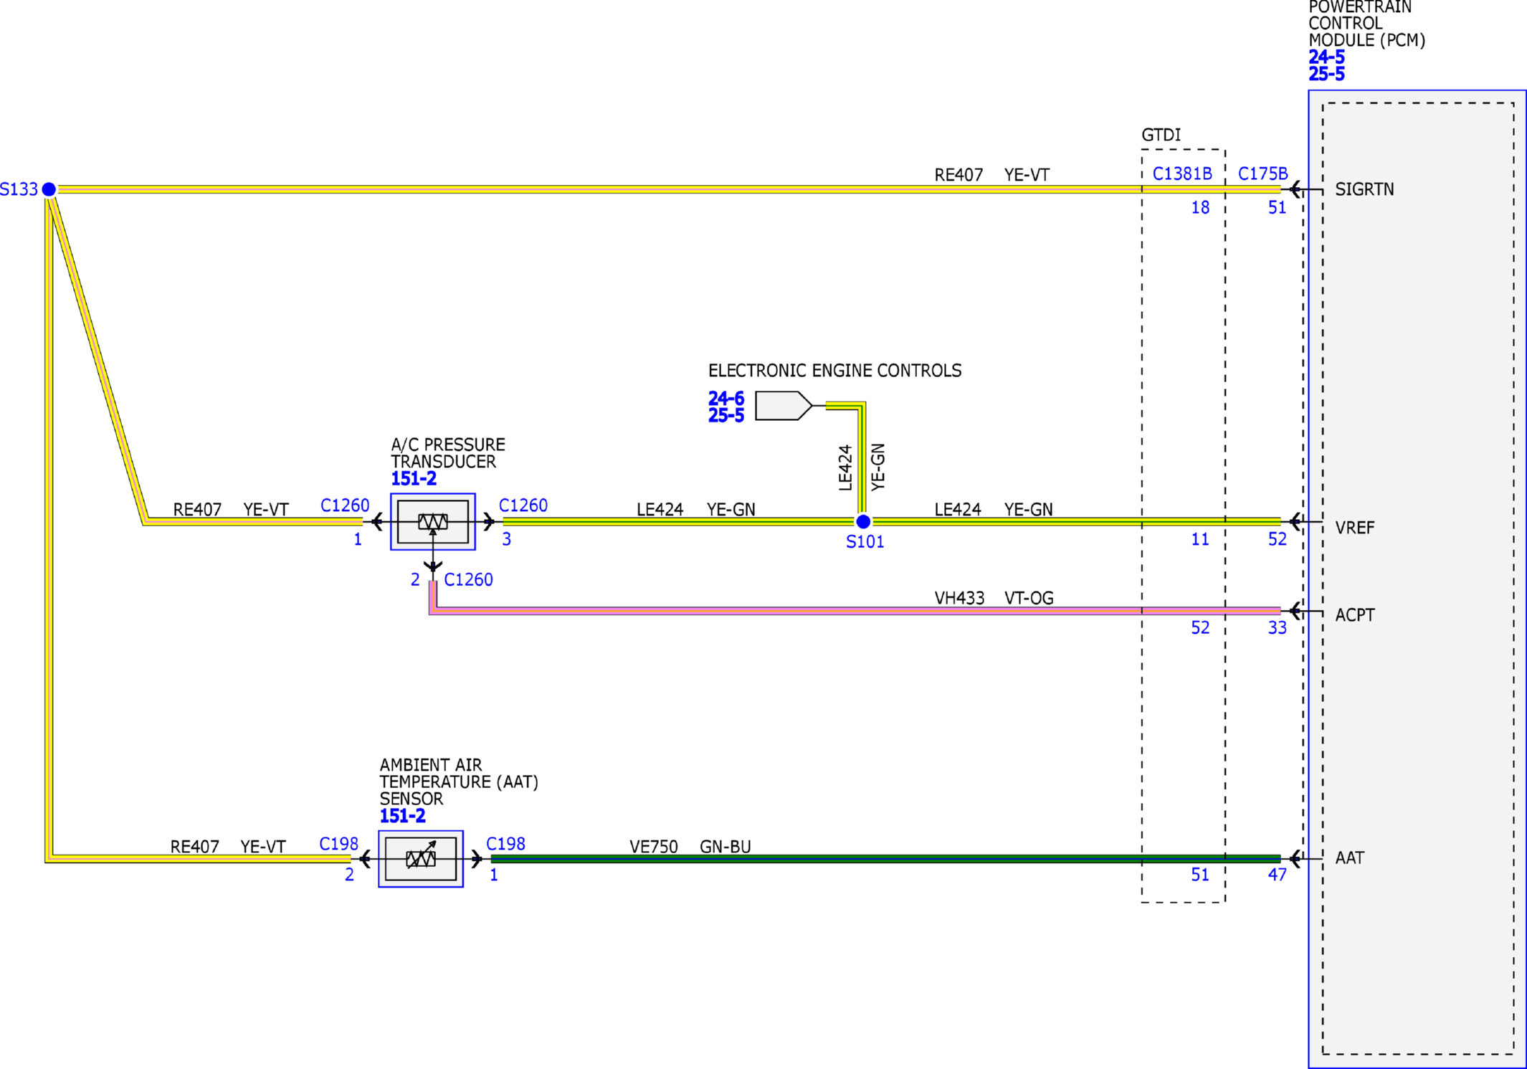Open the 24-6 Electronic Engine Controls reference
1527x1069 pixels.
coord(726,398)
